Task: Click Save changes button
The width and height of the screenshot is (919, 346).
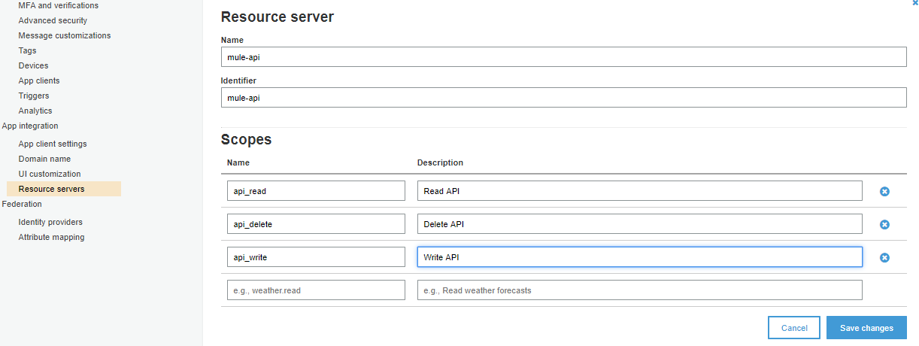Action: click(866, 328)
